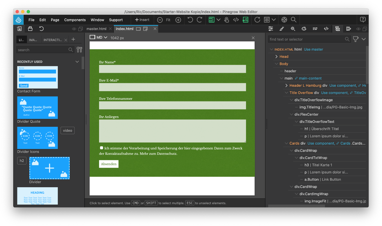Switch to the master.html tab
The width and height of the screenshot is (382, 226).
pyautogui.click(x=97, y=29)
